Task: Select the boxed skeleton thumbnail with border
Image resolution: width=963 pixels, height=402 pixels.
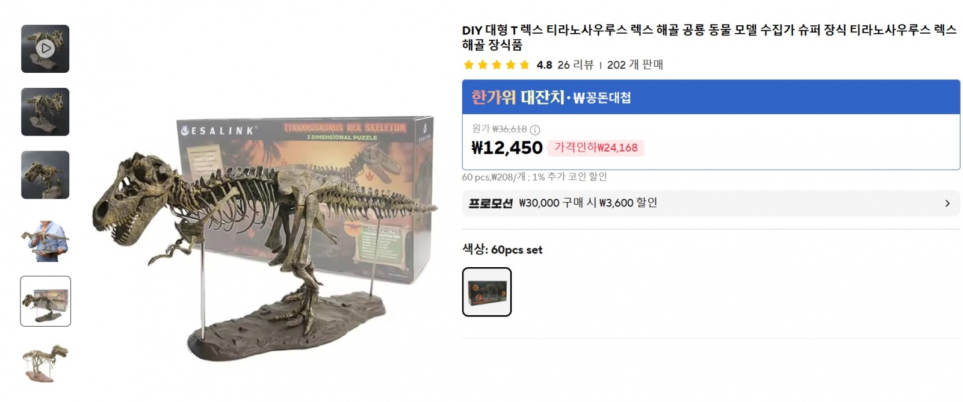Action: pos(45,301)
